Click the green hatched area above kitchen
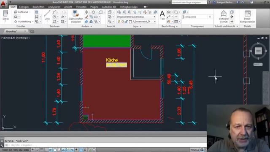The width and height of the screenshot is (270, 152). coord(107,41)
